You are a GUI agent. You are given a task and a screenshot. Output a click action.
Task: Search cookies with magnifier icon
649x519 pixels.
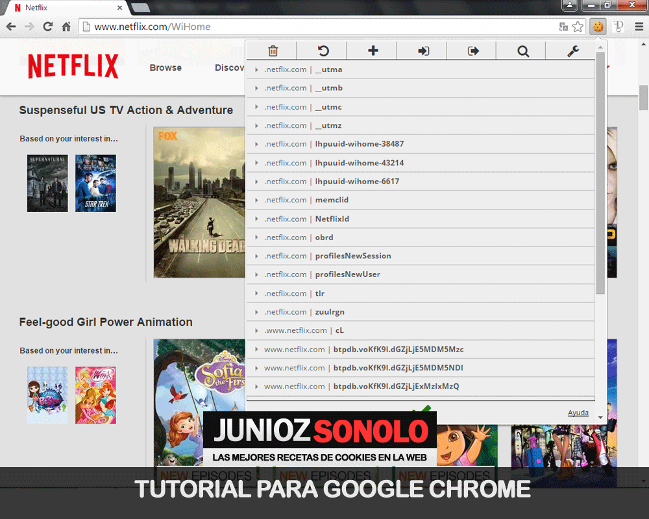(522, 51)
